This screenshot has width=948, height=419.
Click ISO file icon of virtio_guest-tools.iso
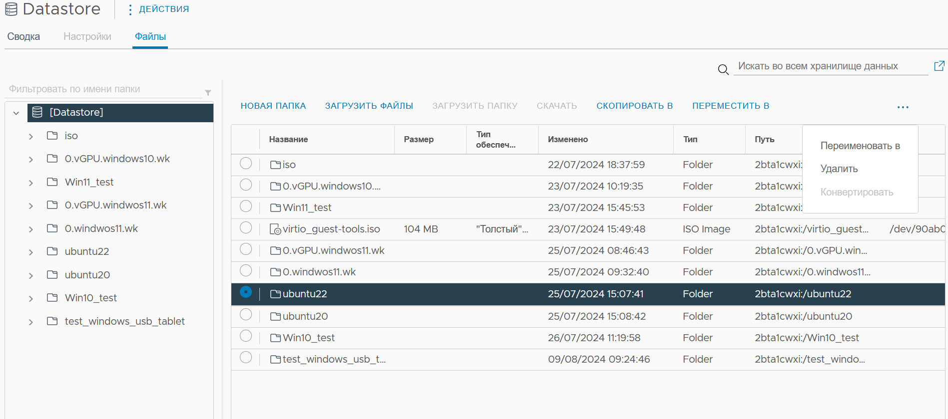(x=275, y=229)
